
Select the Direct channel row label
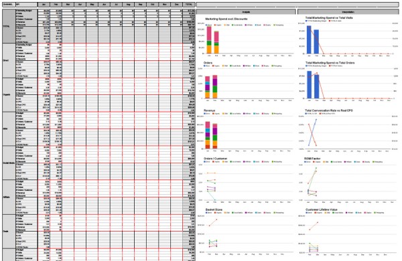9,60
